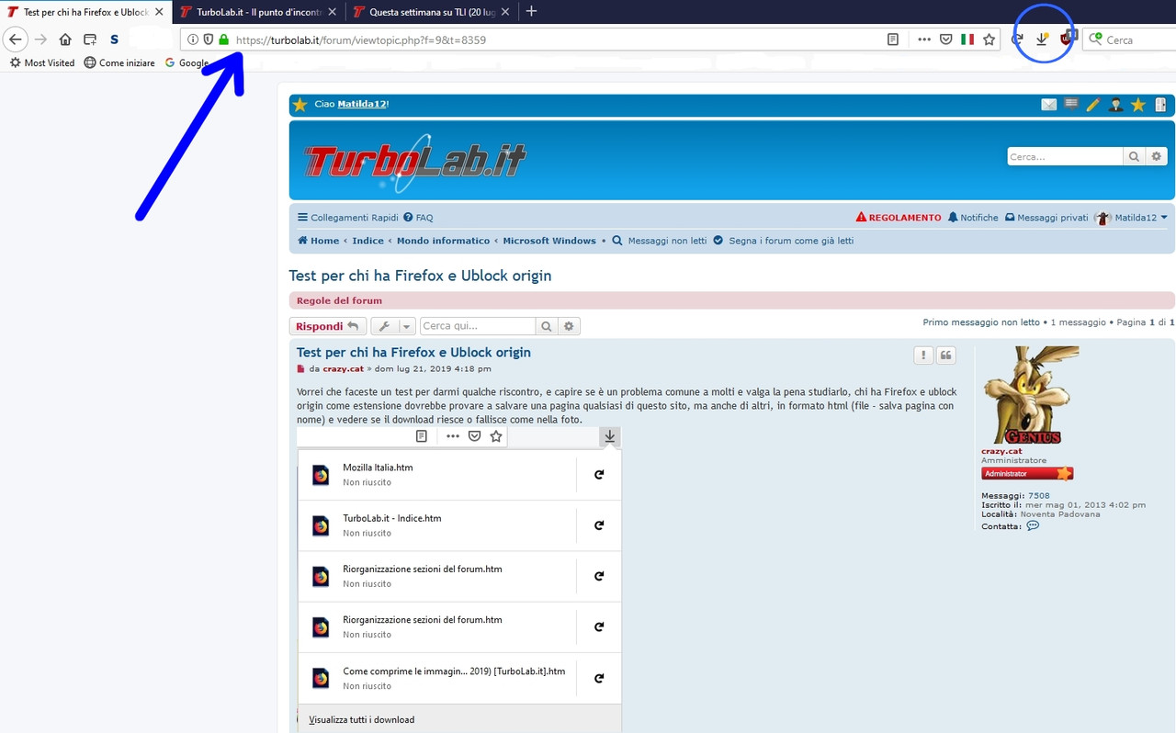
Task: Open the uBlock Origin extension icon
Action: click(1067, 39)
